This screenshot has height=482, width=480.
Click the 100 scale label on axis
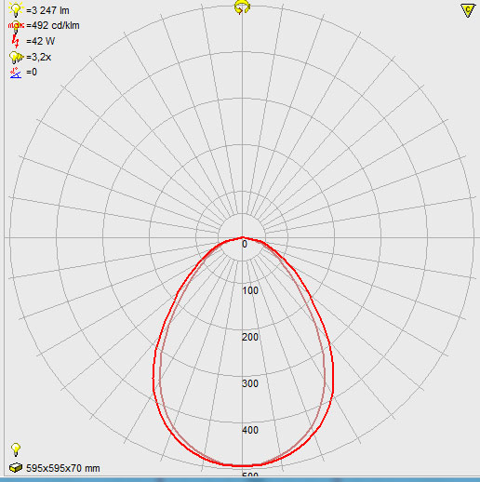[250, 290]
